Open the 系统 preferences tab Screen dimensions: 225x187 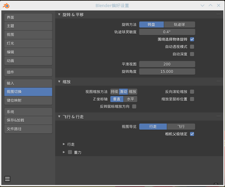pos(28,112)
